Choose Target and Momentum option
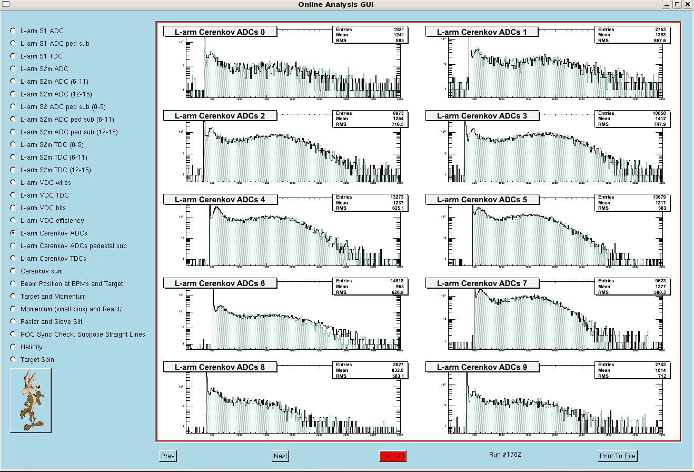This screenshot has height=472, width=694. click(x=13, y=297)
